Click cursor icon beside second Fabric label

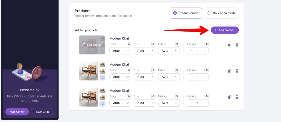177,70
